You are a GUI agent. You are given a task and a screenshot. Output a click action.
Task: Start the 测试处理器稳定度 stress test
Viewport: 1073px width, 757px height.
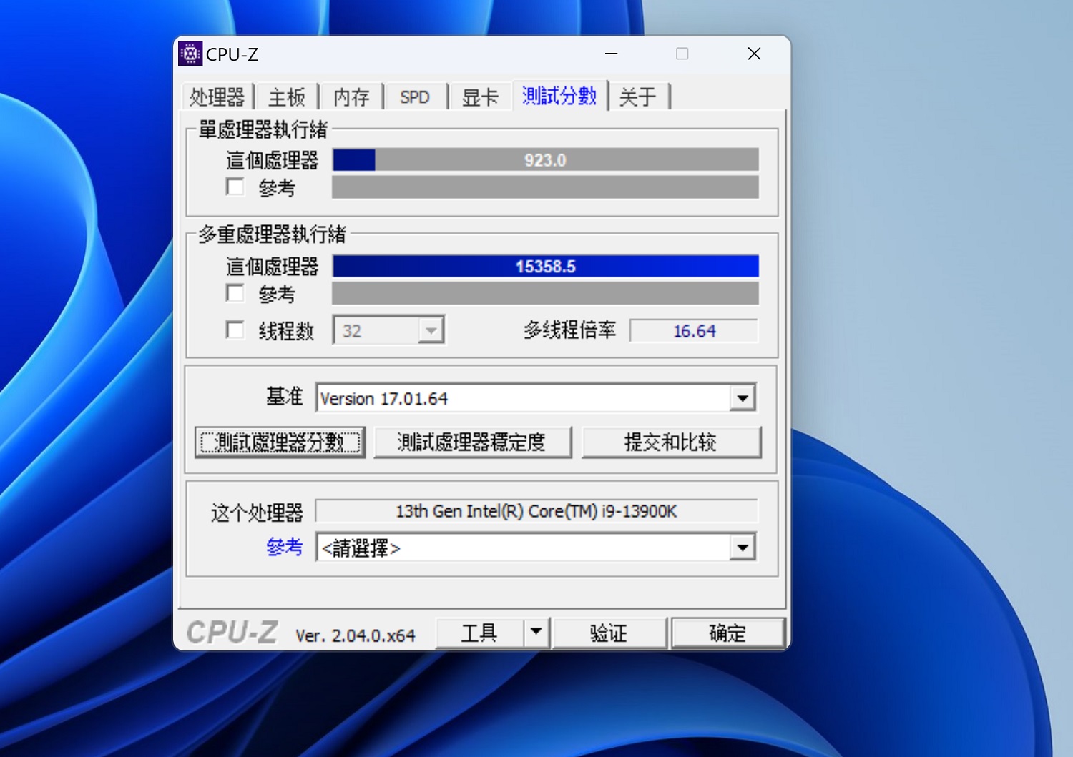pos(472,442)
